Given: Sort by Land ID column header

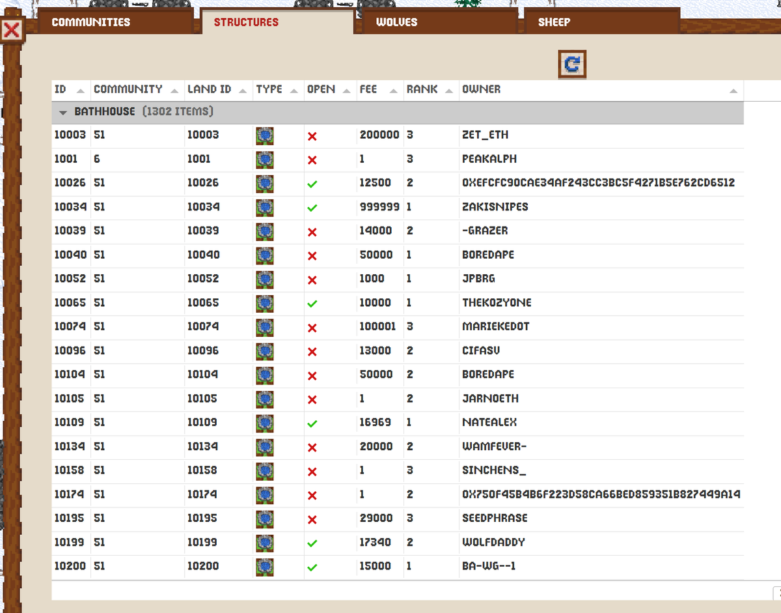Looking at the screenshot, I should click(217, 89).
